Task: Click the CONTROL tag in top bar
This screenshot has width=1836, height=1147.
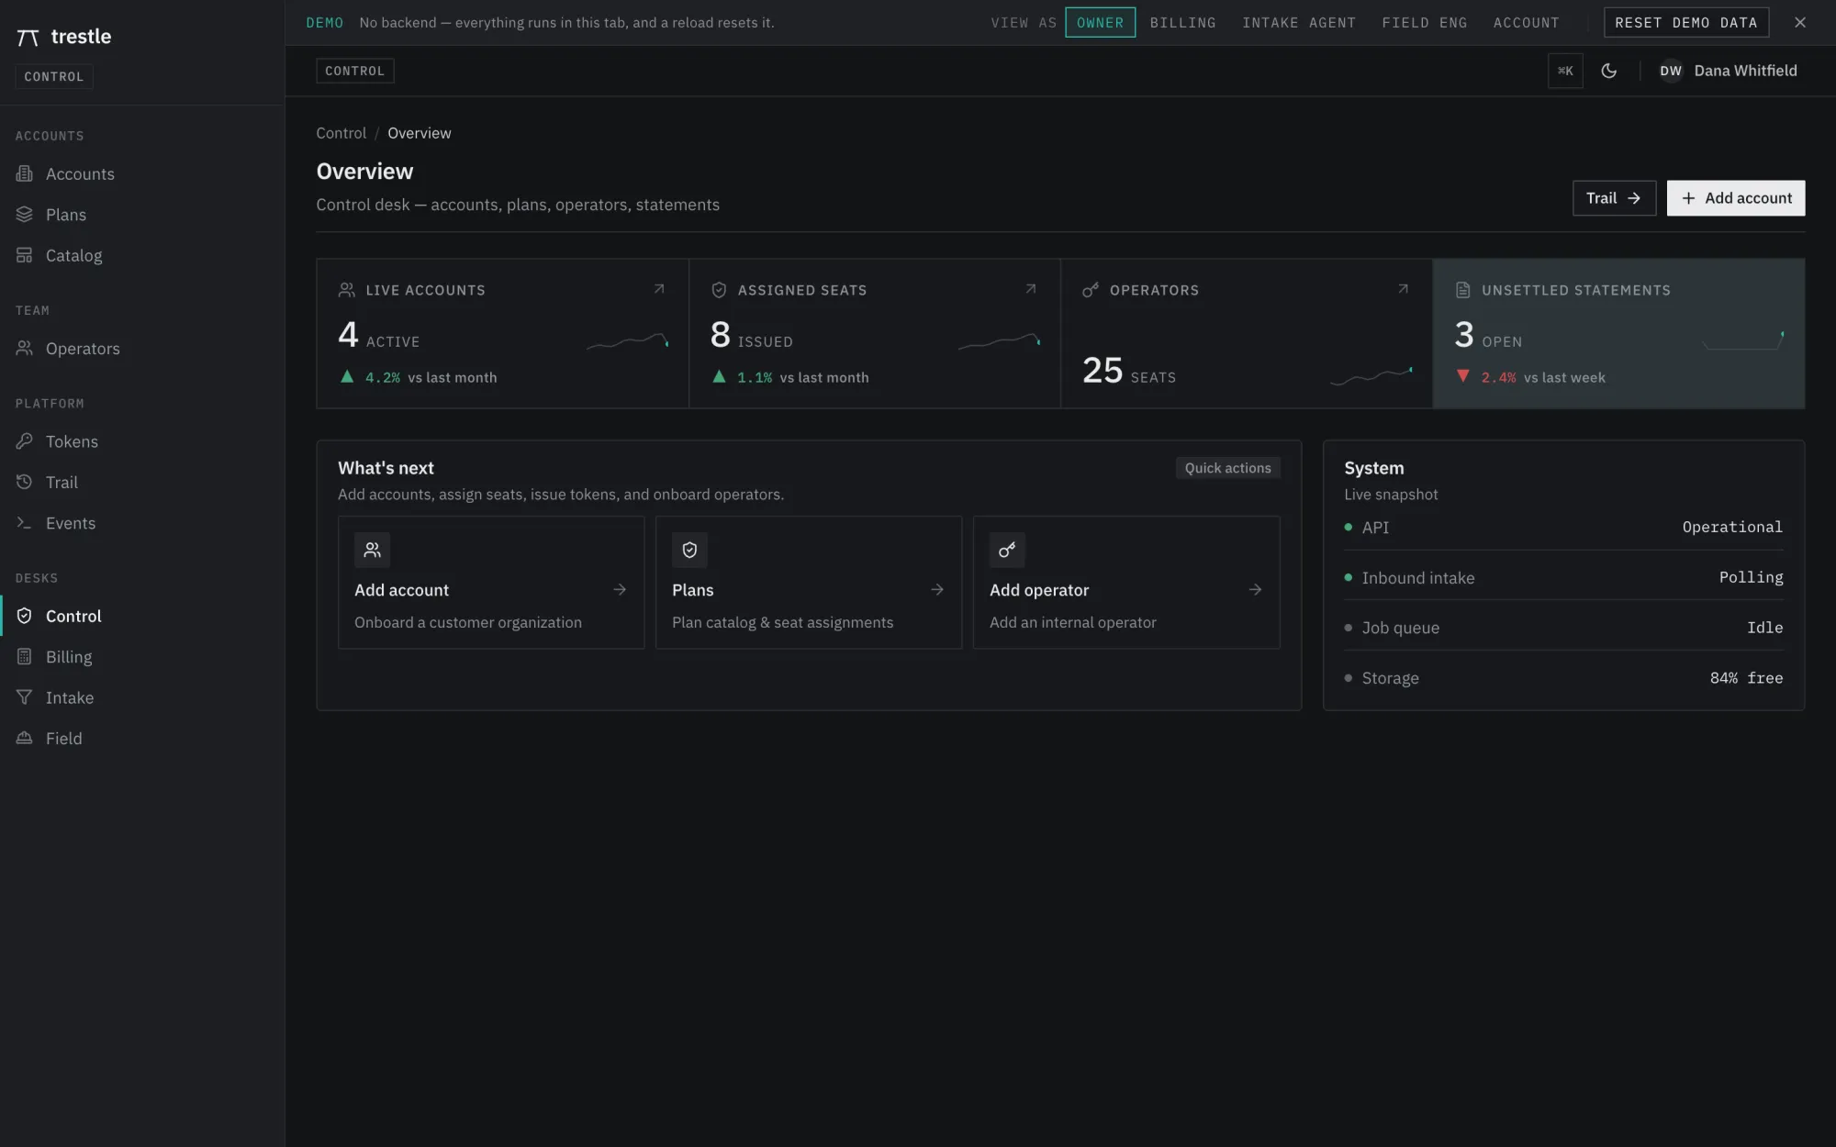Action: [355, 71]
